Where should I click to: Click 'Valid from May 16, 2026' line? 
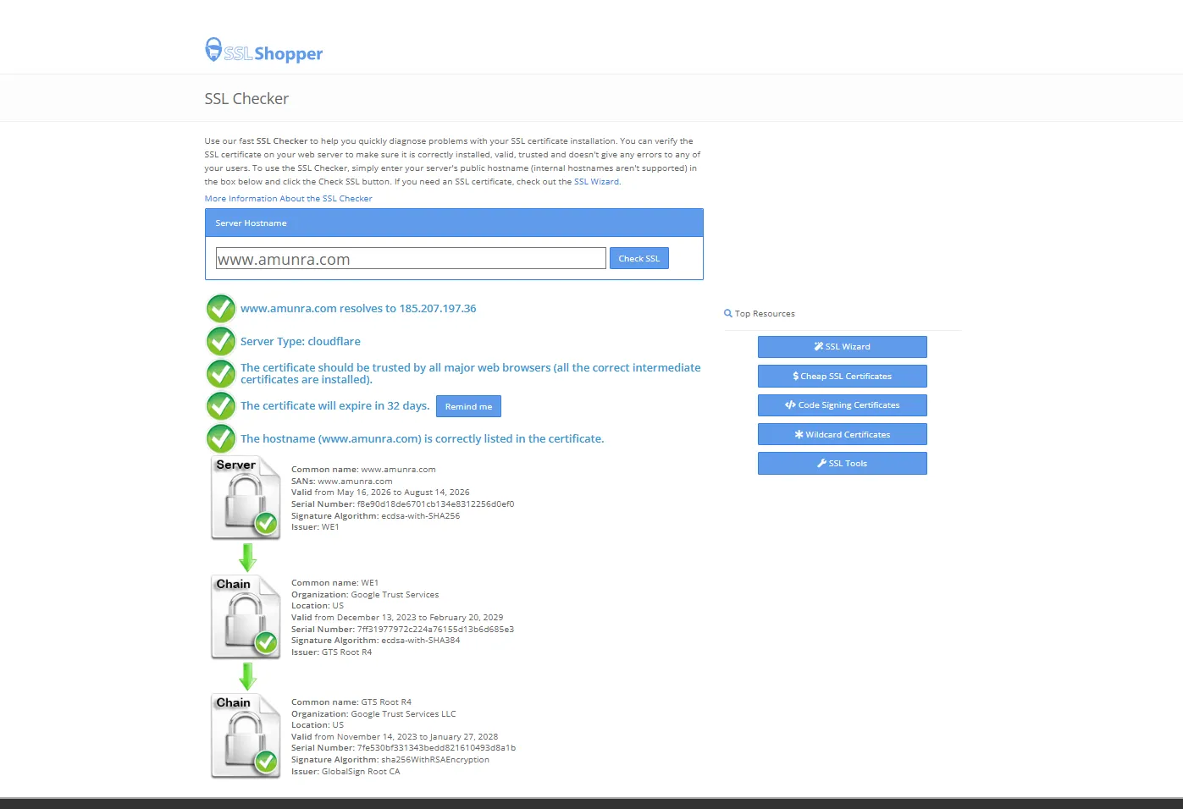click(x=380, y=493)
